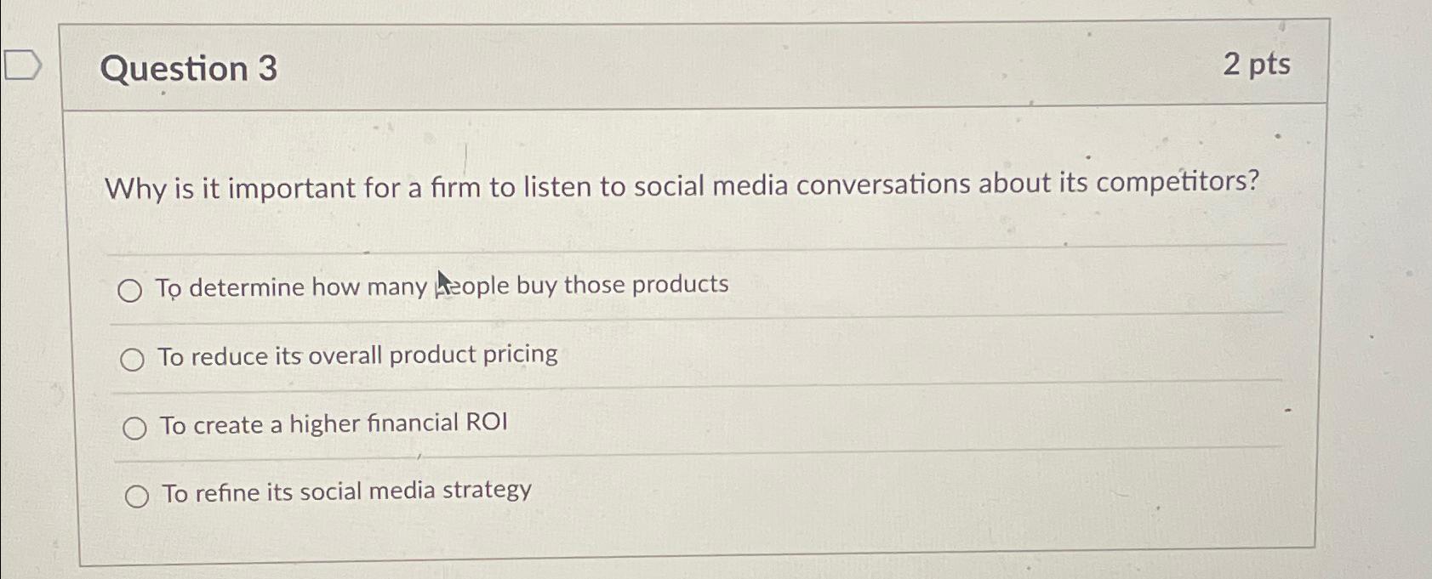Choose answer 'To create a higher financial ROI'
Viewport: 1432px width, 579px height.
point(335,423)
